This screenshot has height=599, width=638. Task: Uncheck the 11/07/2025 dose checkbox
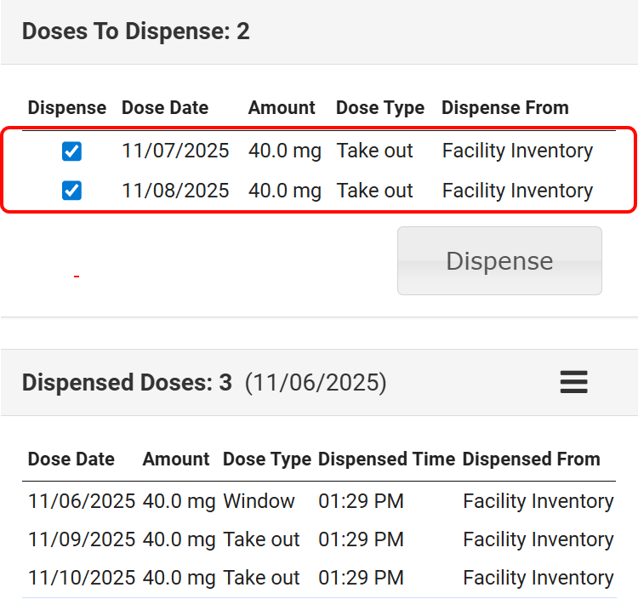click(x=72, y=151)
